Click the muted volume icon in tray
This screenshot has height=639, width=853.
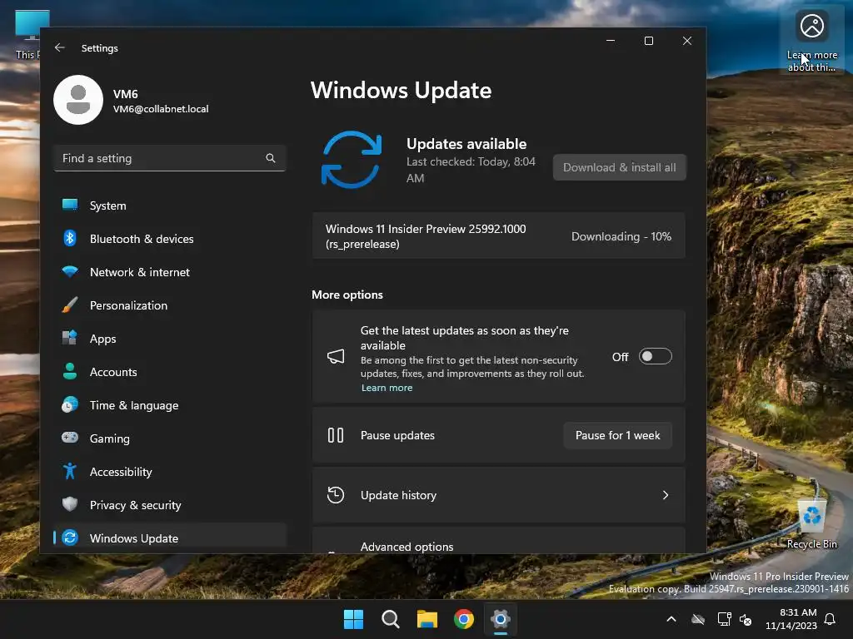click(746, 619)
